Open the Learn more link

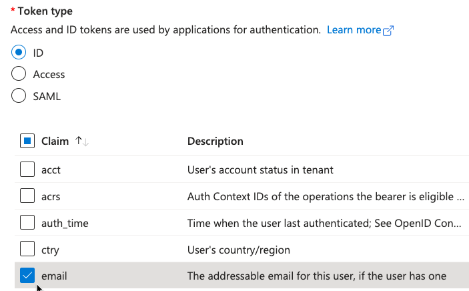pos(354,30)
